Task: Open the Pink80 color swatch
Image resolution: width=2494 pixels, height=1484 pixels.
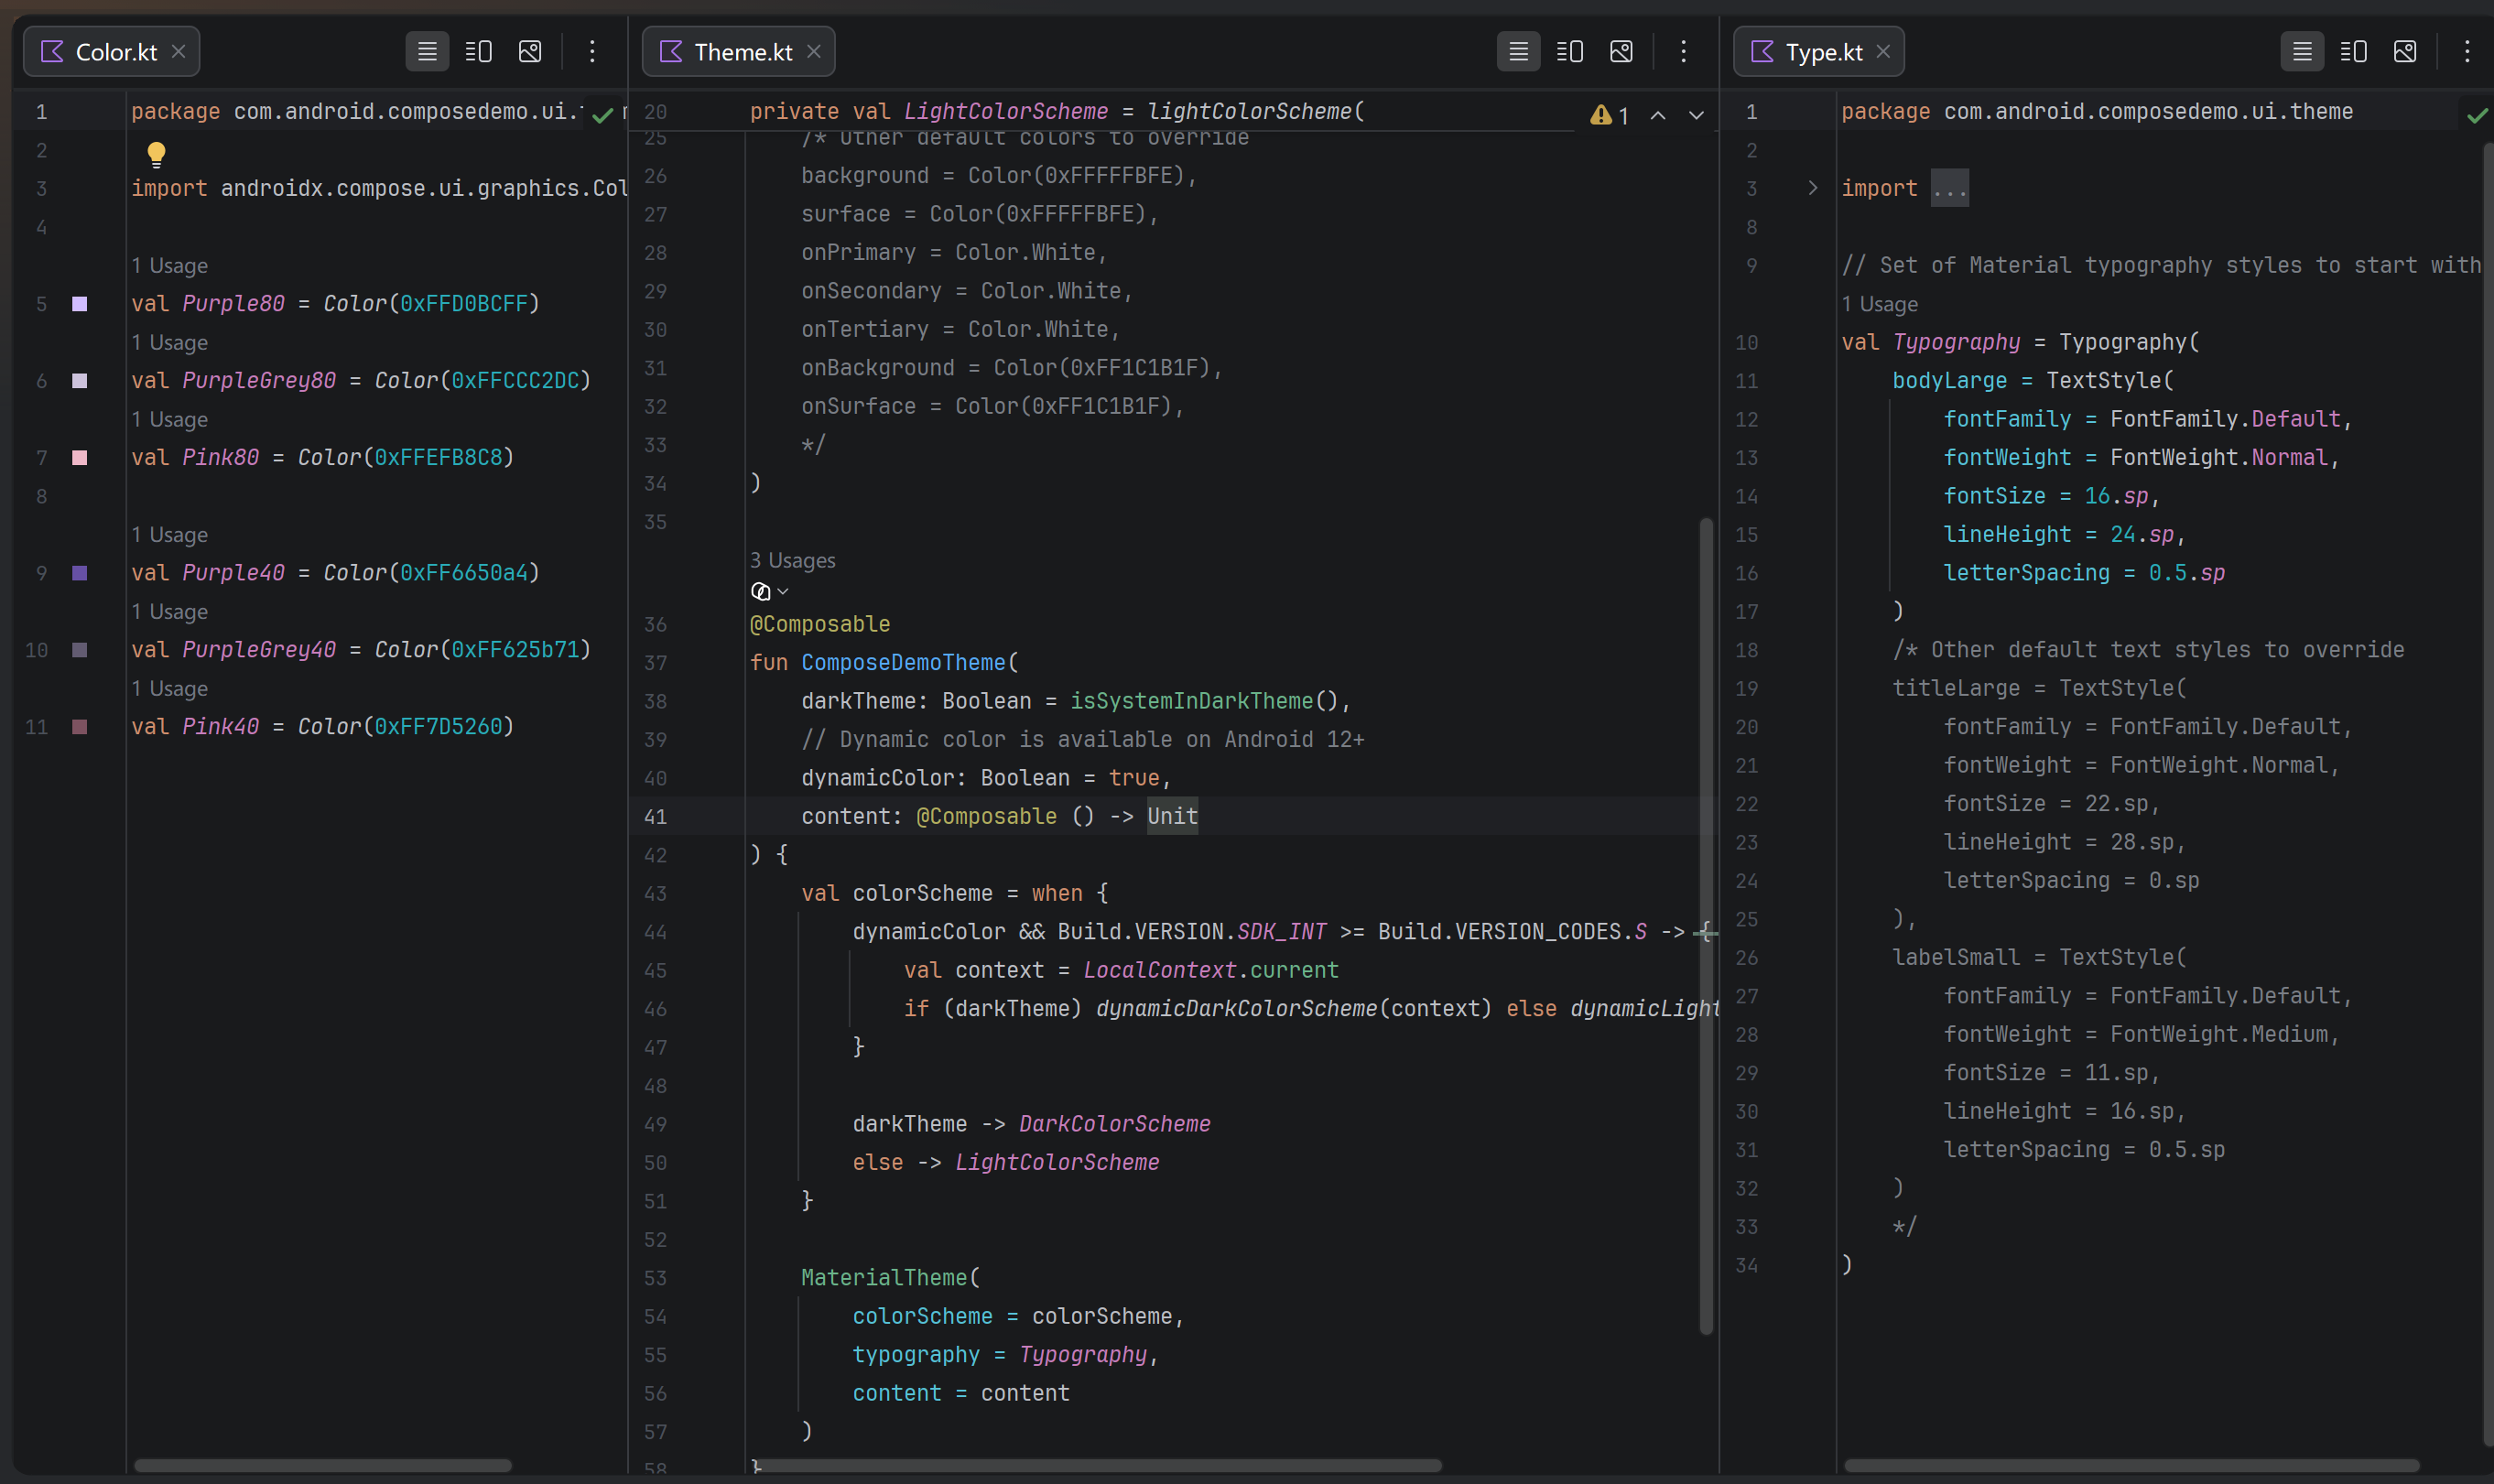Action: click(80, 458)
